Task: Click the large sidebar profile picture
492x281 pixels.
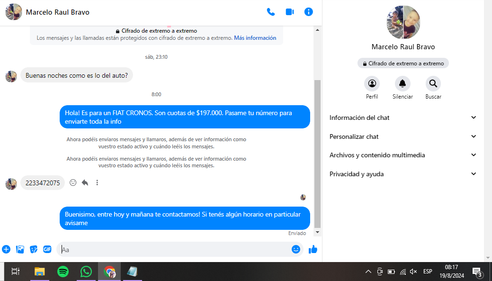Action: (403, 22)
